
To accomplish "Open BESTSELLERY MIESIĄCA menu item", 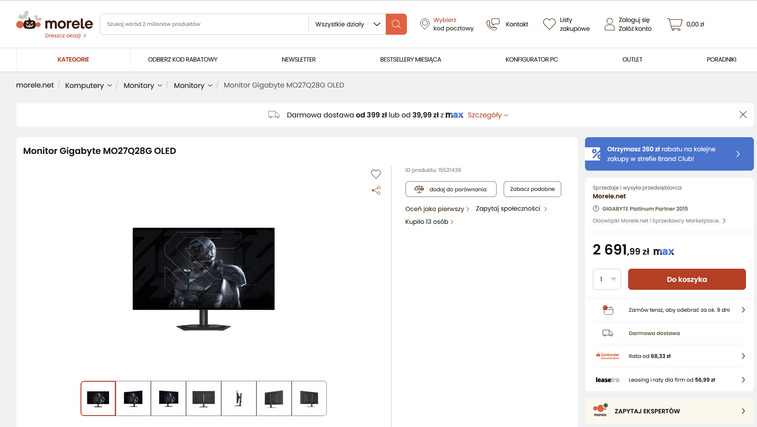I will click(410, 59).
